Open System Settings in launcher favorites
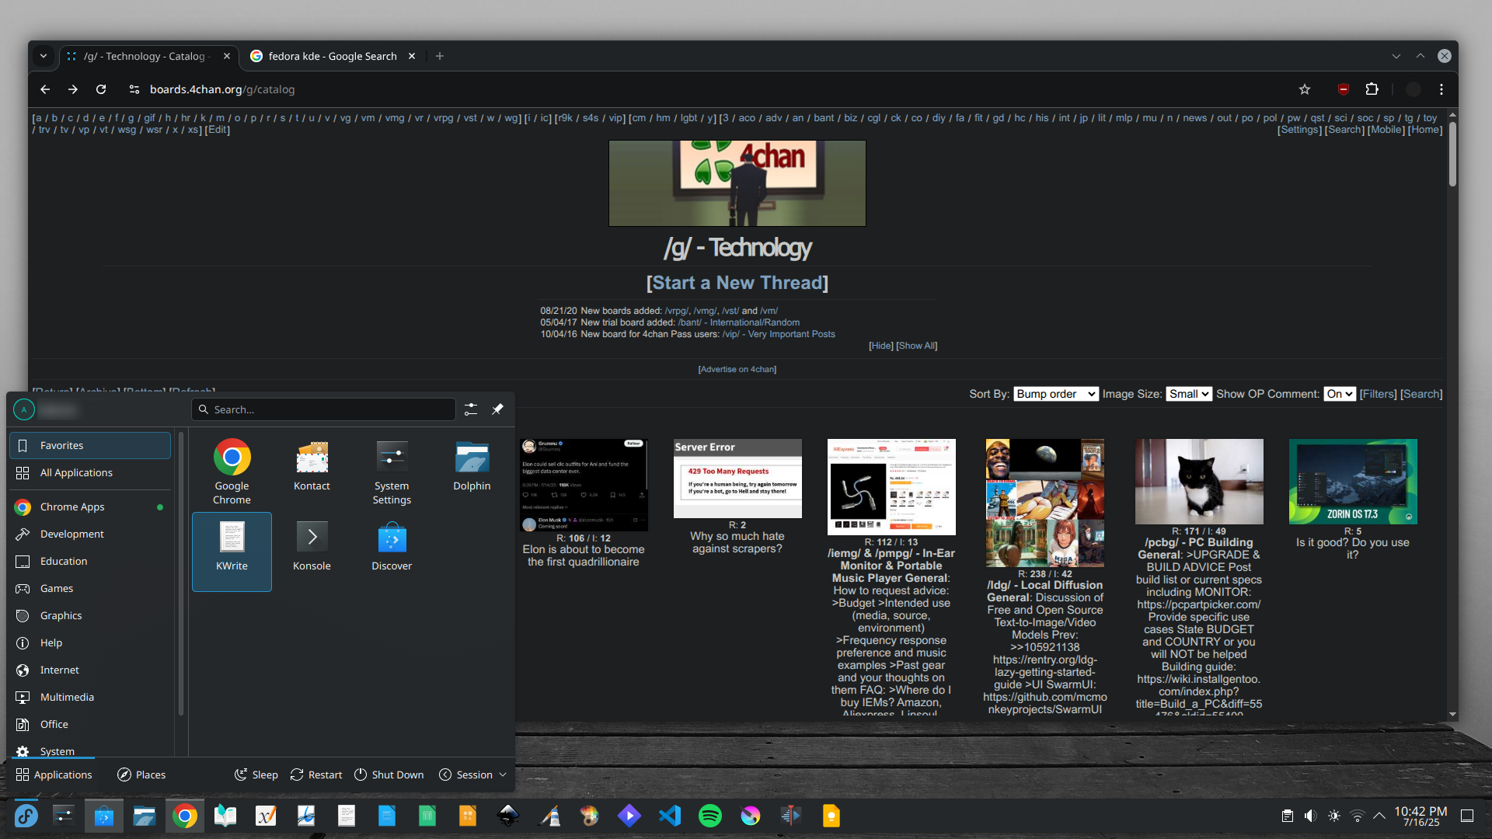The height and width of the screenshot is (839, 1492). click(x=392, y=471)
